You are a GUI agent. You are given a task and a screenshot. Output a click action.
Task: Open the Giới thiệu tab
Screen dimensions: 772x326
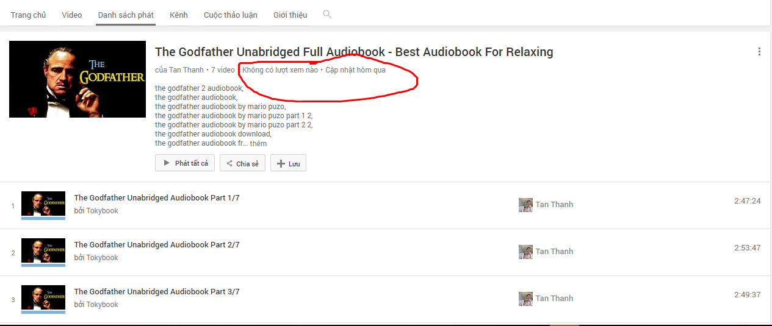pos(290,15)
